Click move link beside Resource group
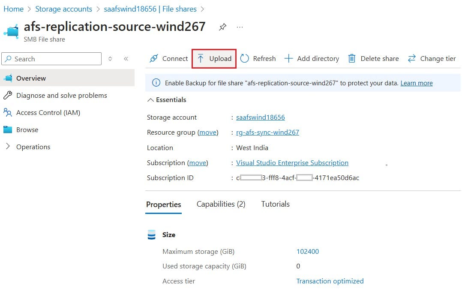Image resolution: width=462 pixels, height=301 pixels. click(x=208, y=132)
